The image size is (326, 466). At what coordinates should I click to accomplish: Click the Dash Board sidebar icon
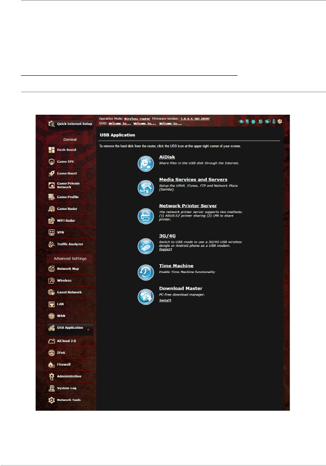point(52,150)
